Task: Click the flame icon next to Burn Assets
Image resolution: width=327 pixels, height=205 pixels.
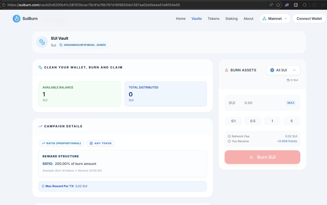Action: click(226, 70)
